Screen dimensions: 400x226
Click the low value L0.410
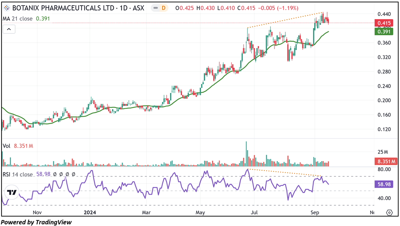(x=226, y=8)
